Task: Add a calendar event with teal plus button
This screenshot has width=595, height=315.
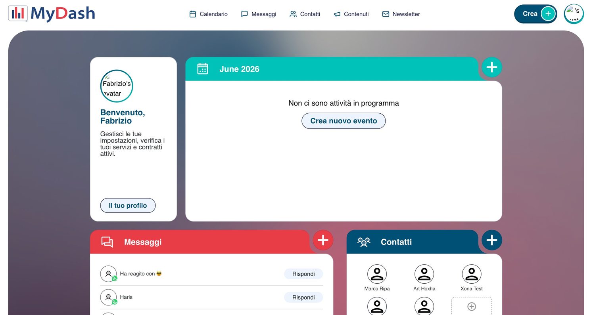Action: point(492,67)
